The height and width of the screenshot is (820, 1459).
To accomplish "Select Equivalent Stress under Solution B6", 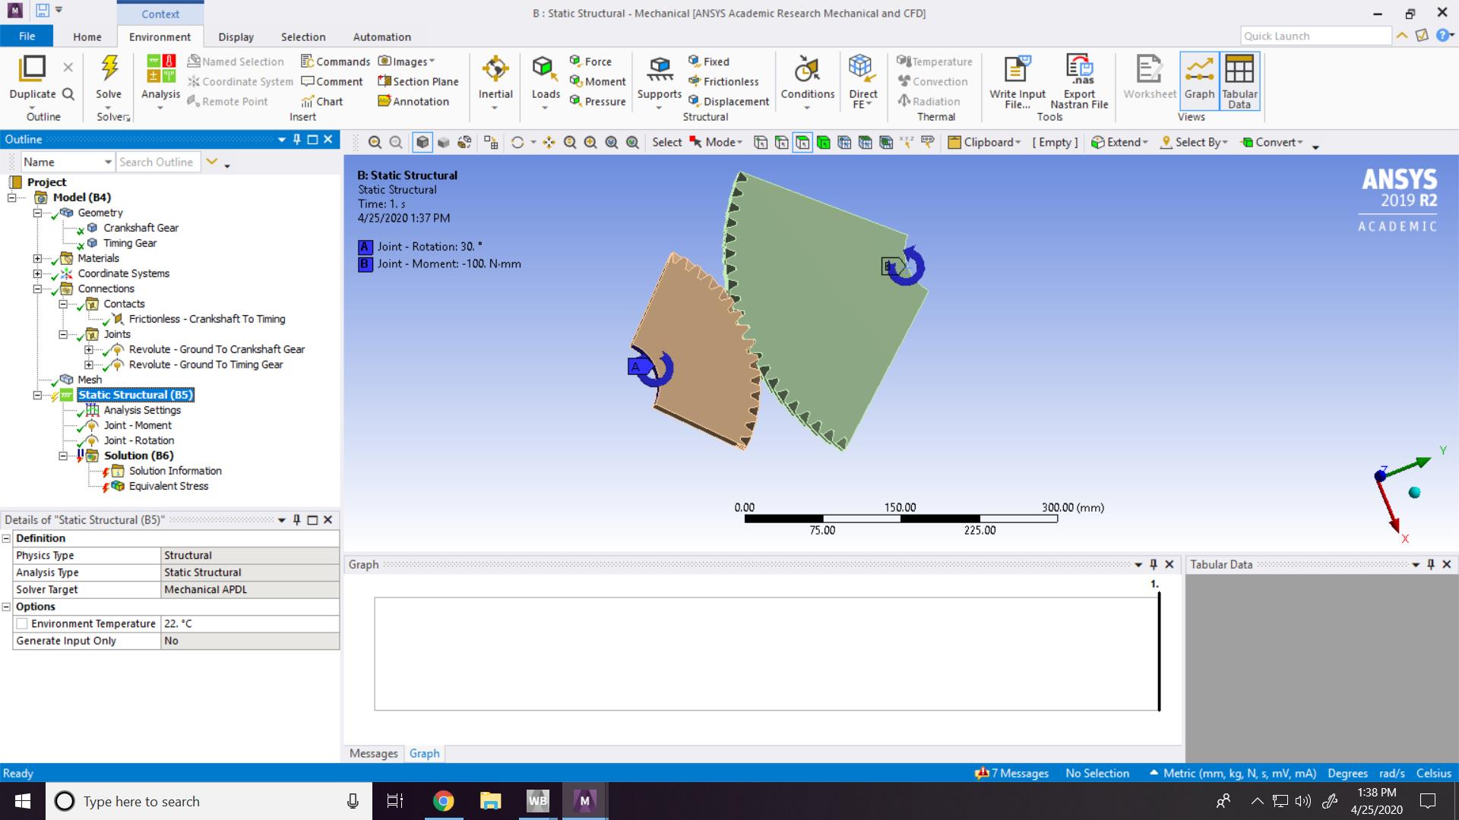I will pos(169,486).
